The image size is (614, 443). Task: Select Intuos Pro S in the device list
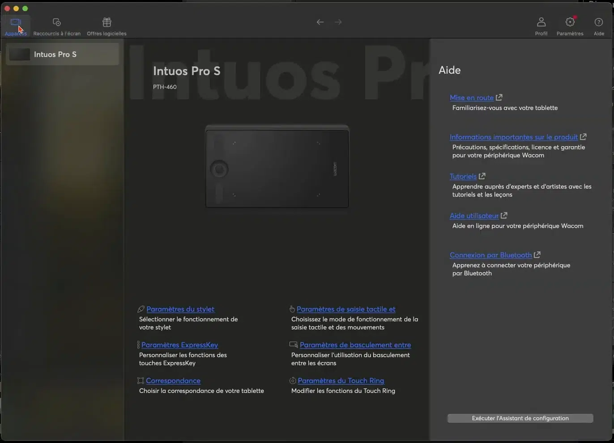(62, 54)
